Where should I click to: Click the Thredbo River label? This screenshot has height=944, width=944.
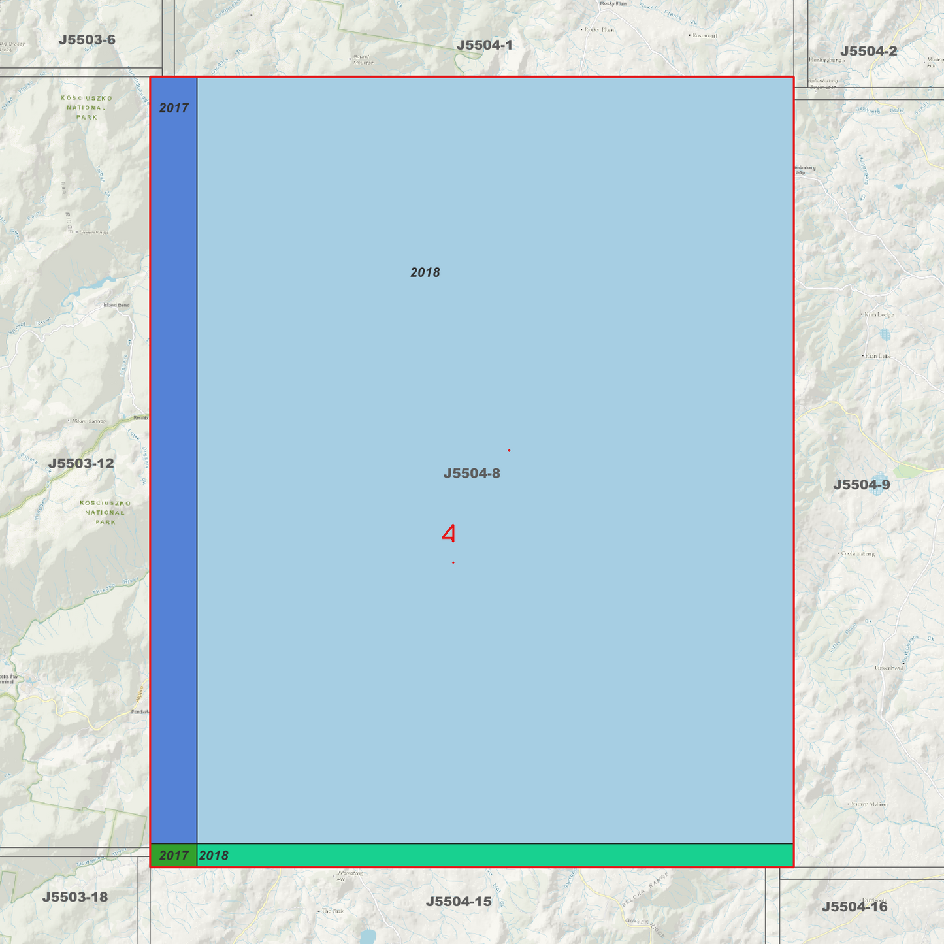[x=116, y=587]
